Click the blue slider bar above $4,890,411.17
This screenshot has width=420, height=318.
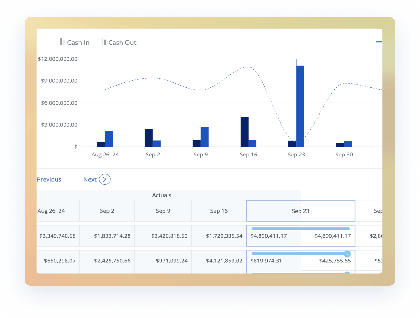300,229
